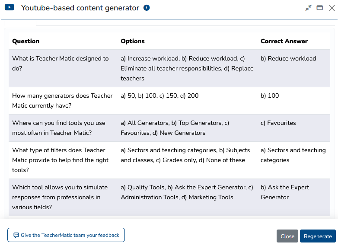Maximize the content generator dialog

320,8
